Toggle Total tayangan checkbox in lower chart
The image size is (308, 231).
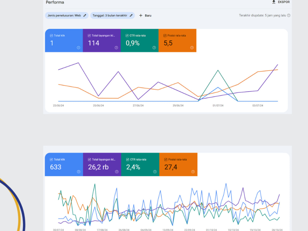pyautogui.click(x=89, y=160)
